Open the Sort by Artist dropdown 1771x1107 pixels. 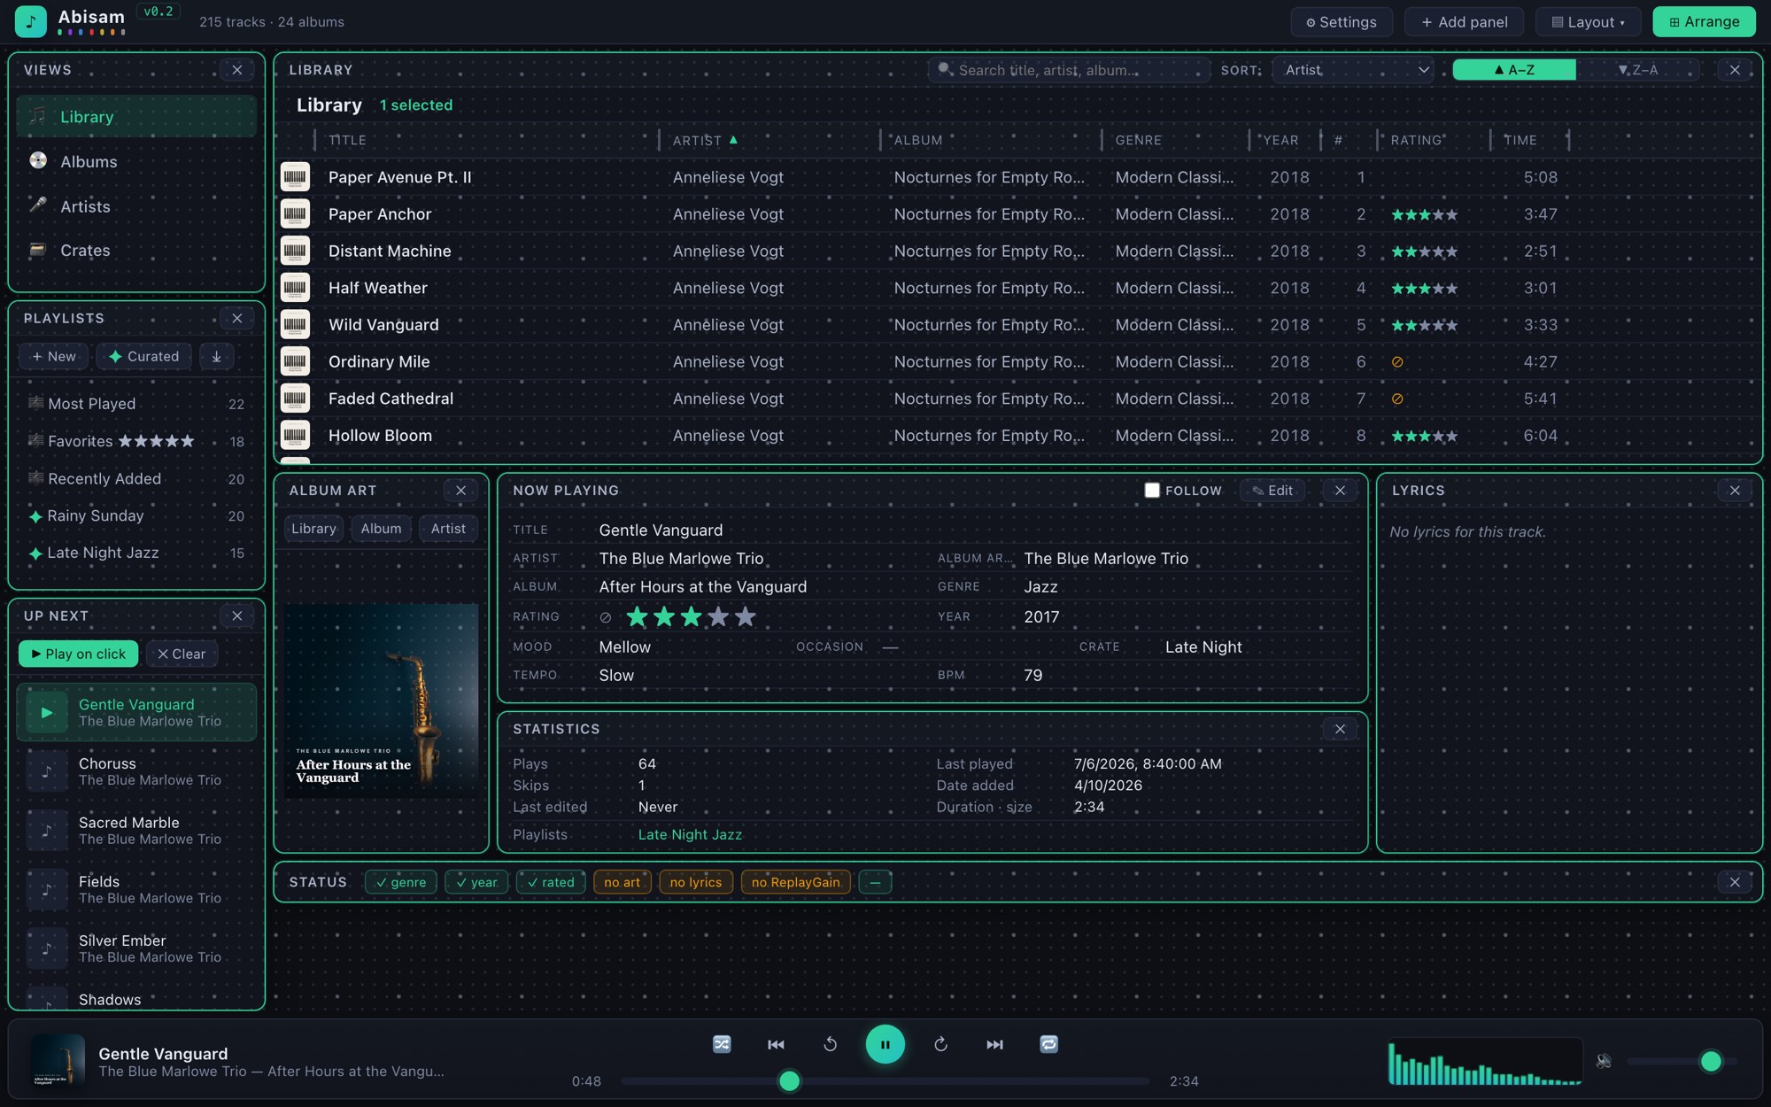1354,70
